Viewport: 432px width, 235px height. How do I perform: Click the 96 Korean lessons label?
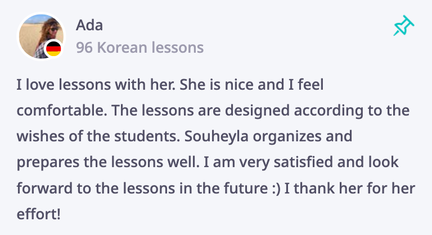coord(139,47)
